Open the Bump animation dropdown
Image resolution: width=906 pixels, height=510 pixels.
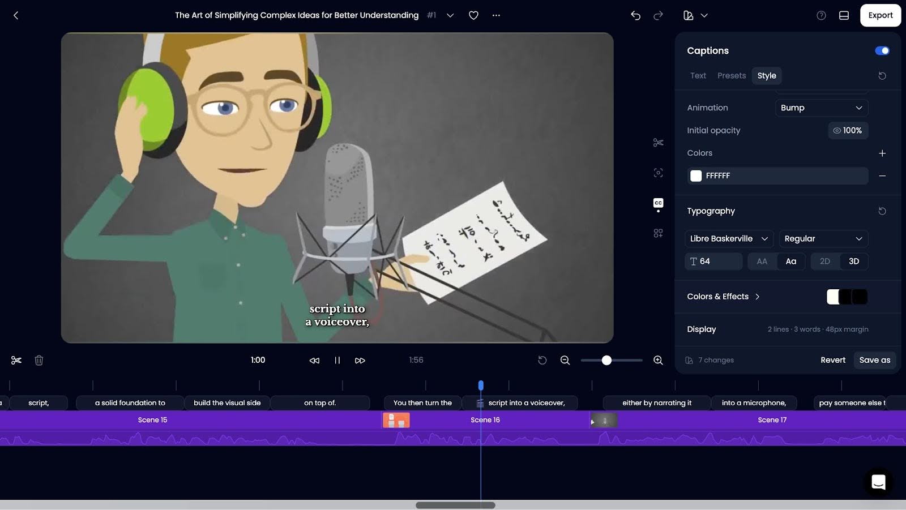(821, 108)
